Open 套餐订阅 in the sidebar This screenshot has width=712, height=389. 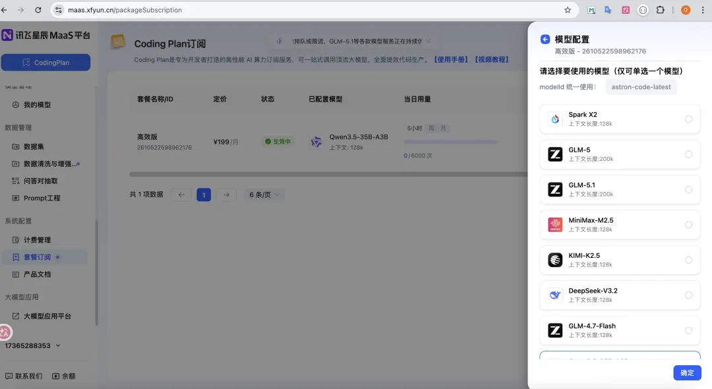[45, 257]
